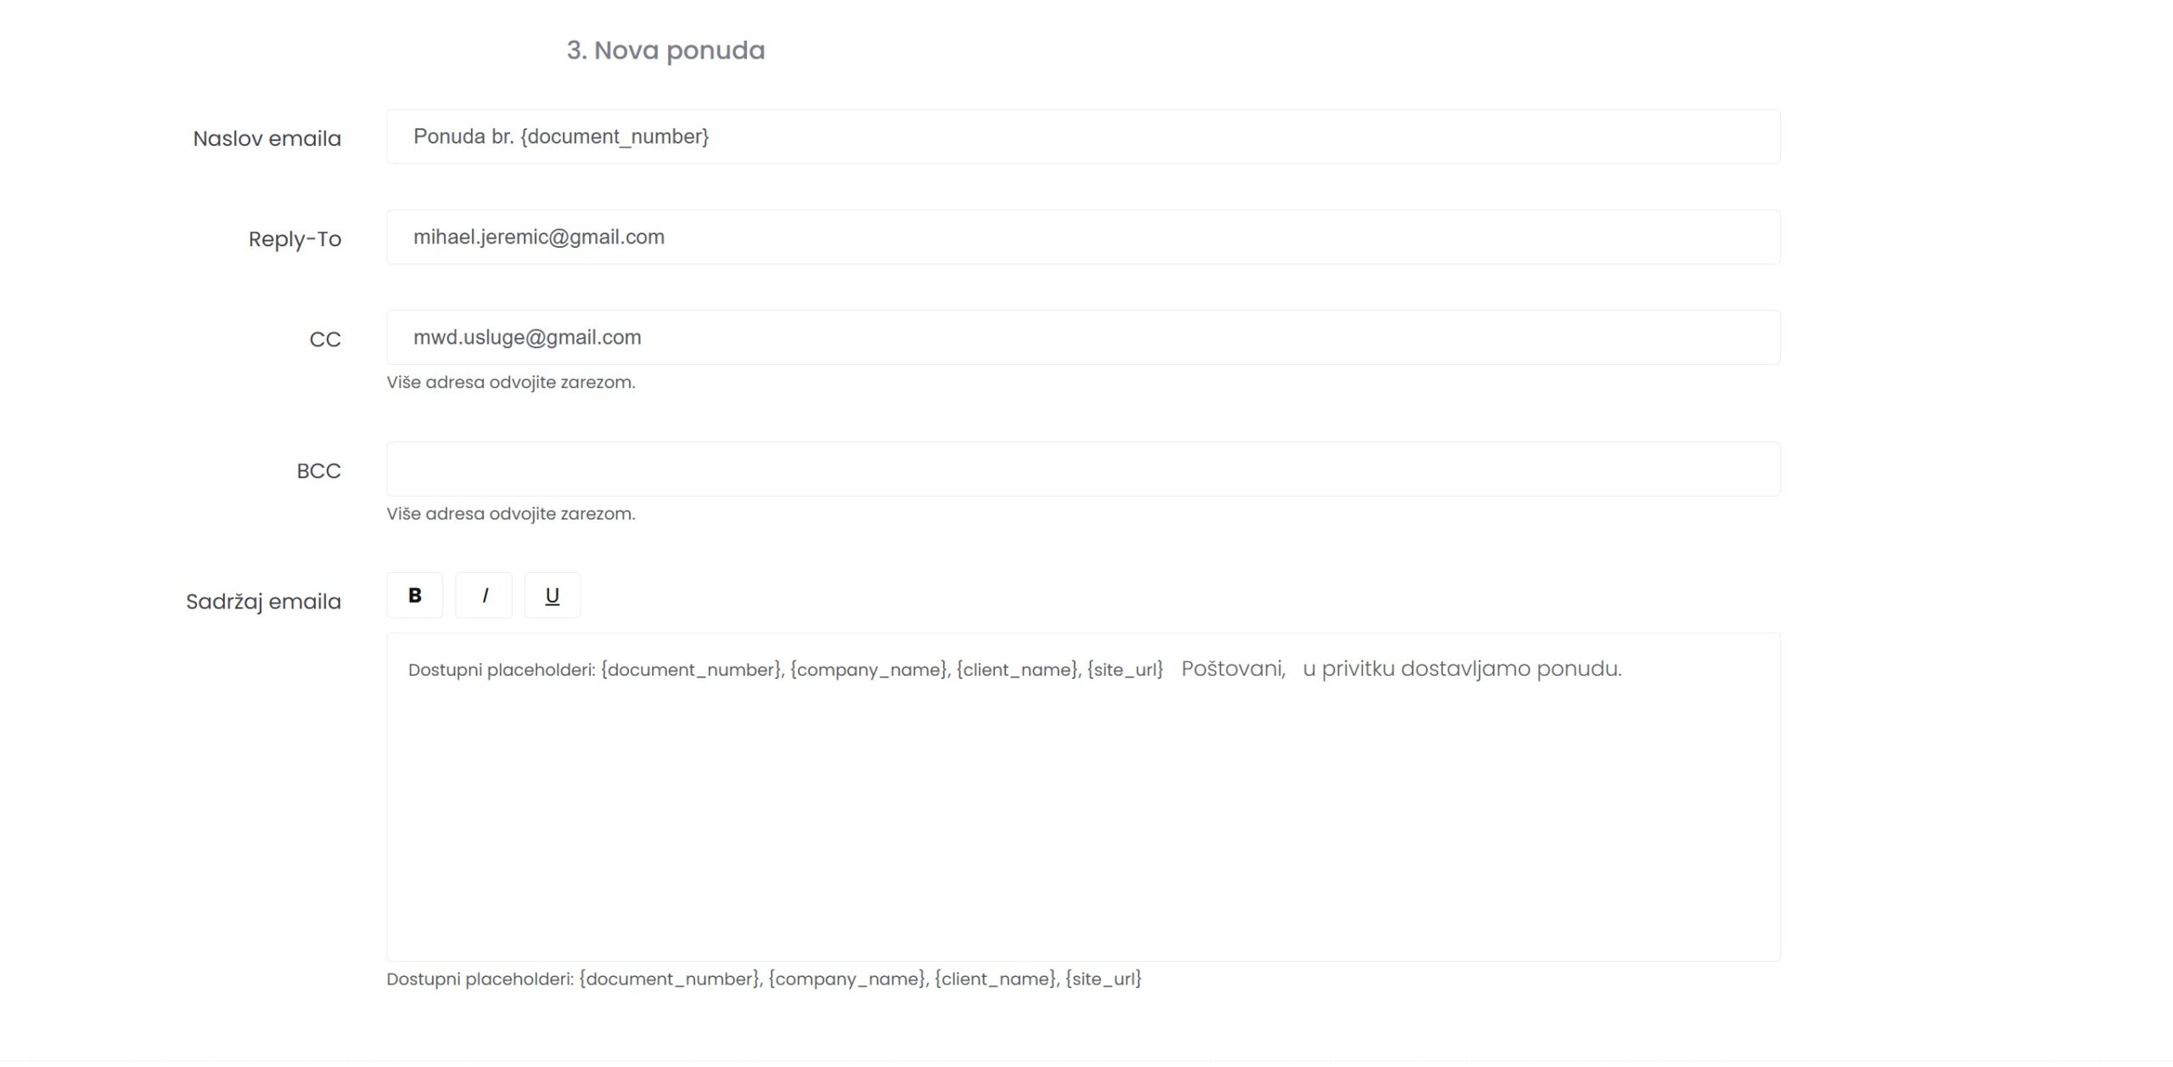Image resolution: width=2173 pixels, height=1067 pixels.
Task: Click the "Reply-To" field label
Action: [295, 239]
